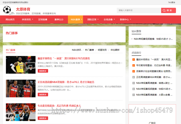Click rank 3 badge in 点击排行
Viewport: 181px width, 124px height.
coord(133,71)
